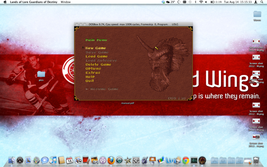Open the Bluetooth status menu
The height and width of the screenshot is (167, 267).
point(196,2)
